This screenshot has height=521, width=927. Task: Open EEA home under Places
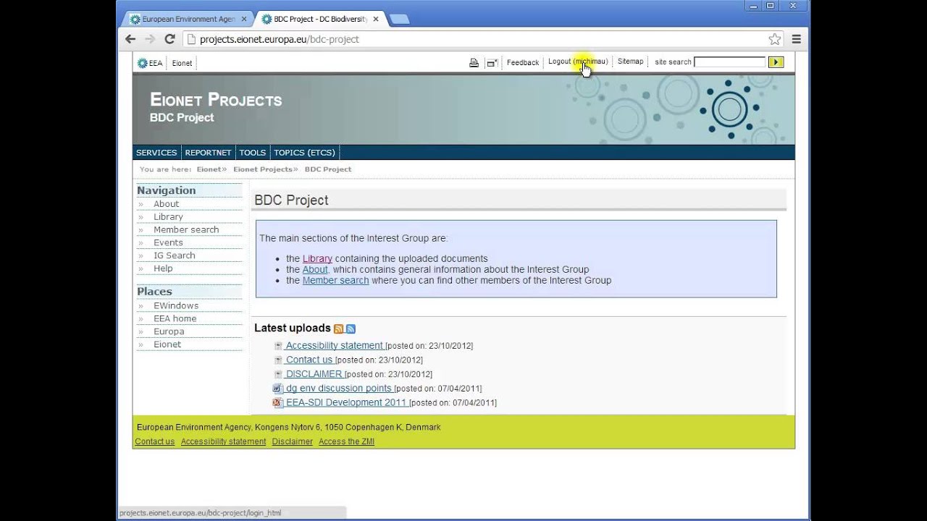click(x=175, y=319)
